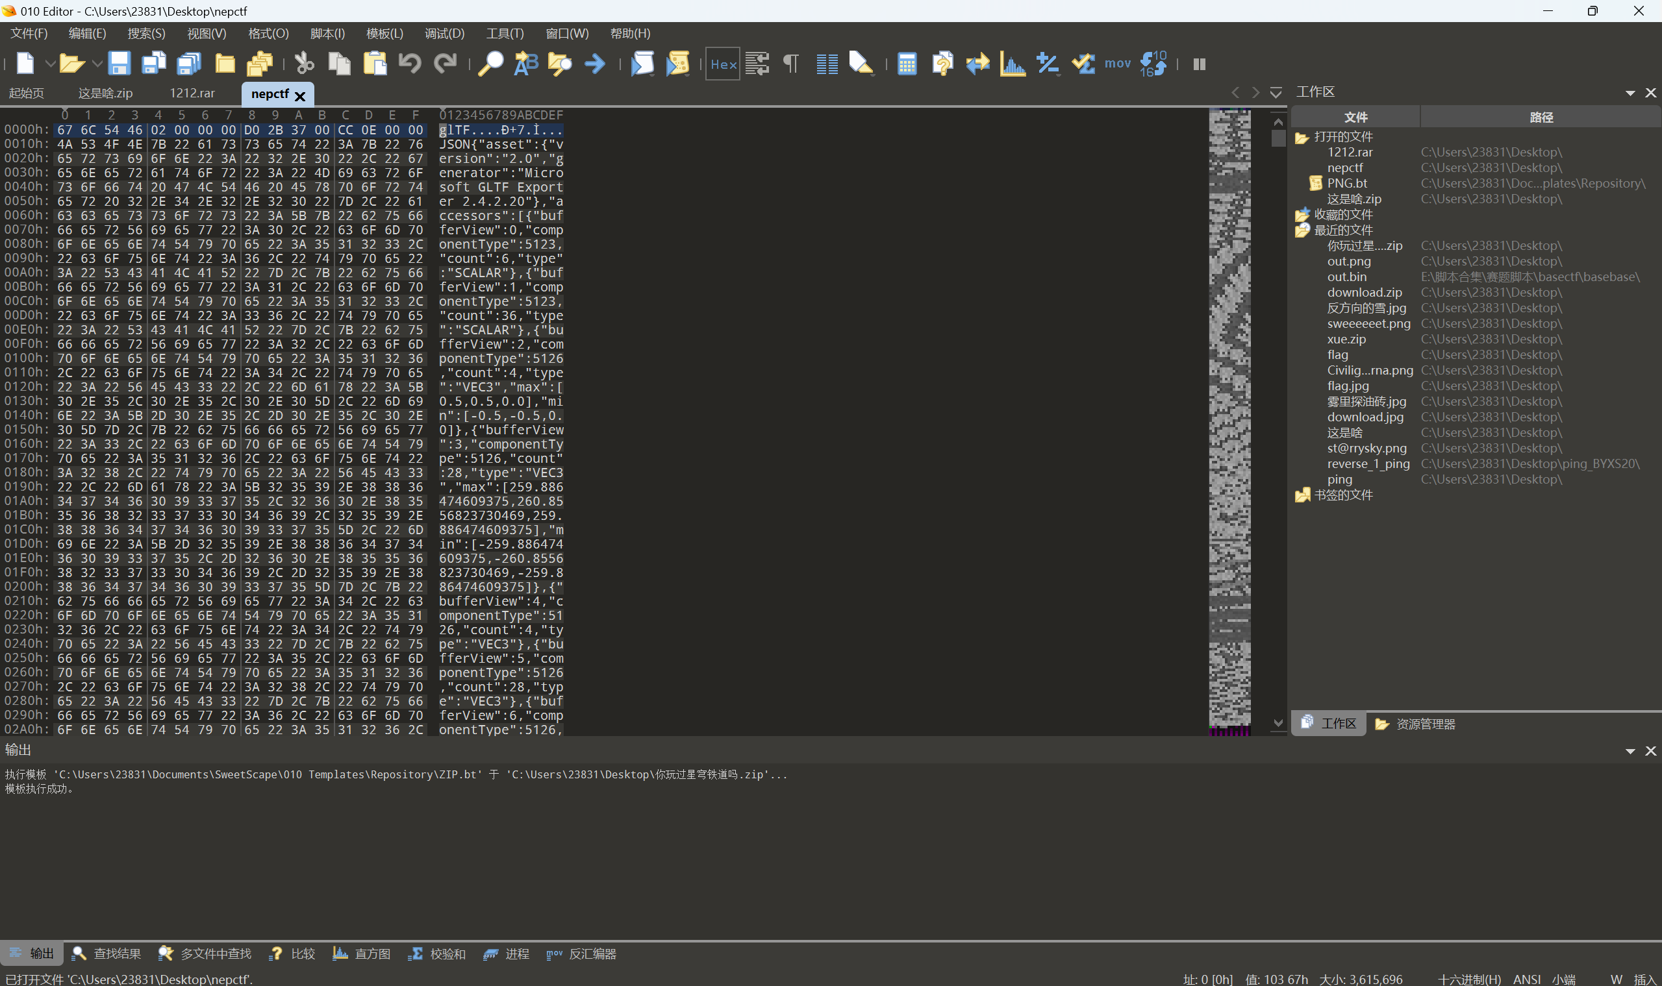This screenshot has height=986, width=1662.
Task: Open the 工具(T) menu
Action: pos(505,33)
